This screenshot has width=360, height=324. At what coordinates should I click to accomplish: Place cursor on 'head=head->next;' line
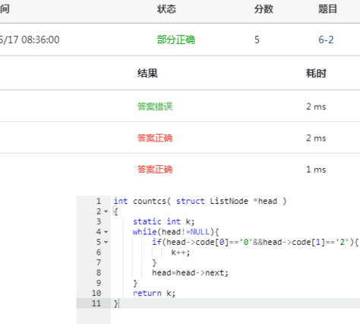tap(190, 273)
